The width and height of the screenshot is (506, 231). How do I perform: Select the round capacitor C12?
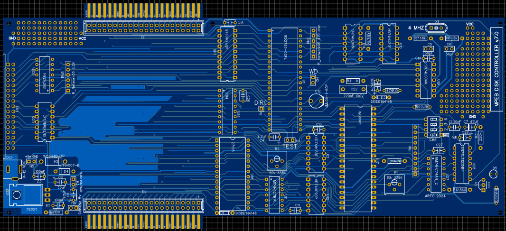click(x=314, y=101)
